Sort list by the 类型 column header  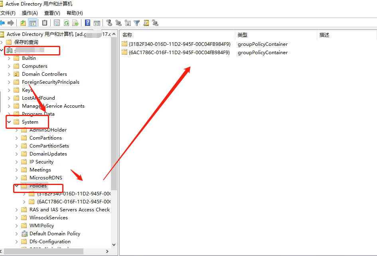click(x=276, y=35)
